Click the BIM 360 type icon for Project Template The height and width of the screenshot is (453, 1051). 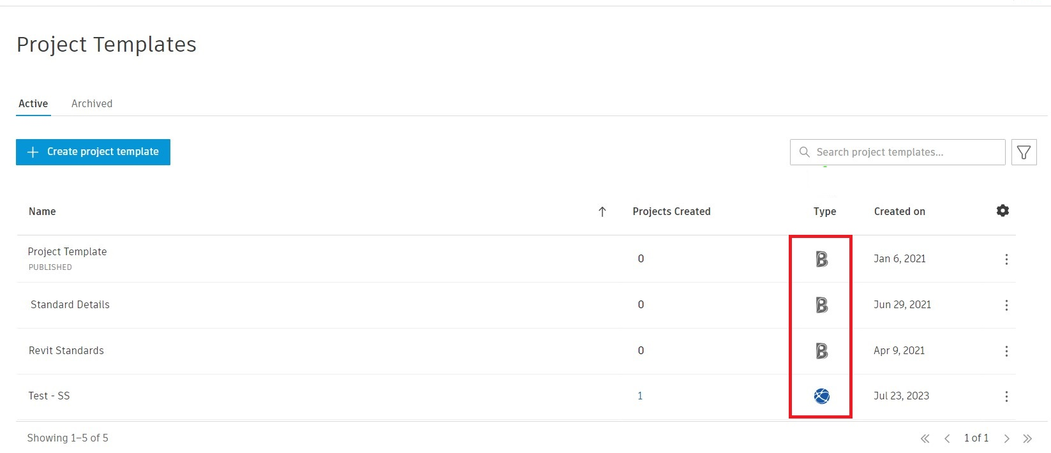[821, 259]
